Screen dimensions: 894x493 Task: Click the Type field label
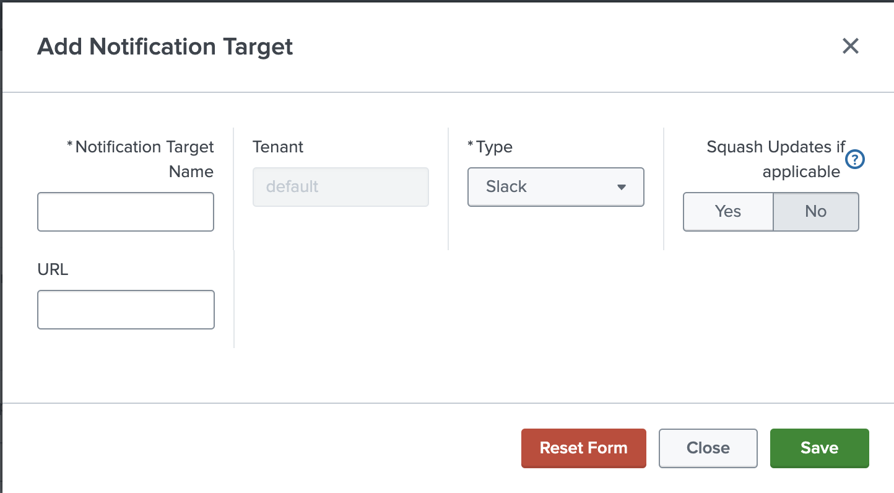click(494, 147)
